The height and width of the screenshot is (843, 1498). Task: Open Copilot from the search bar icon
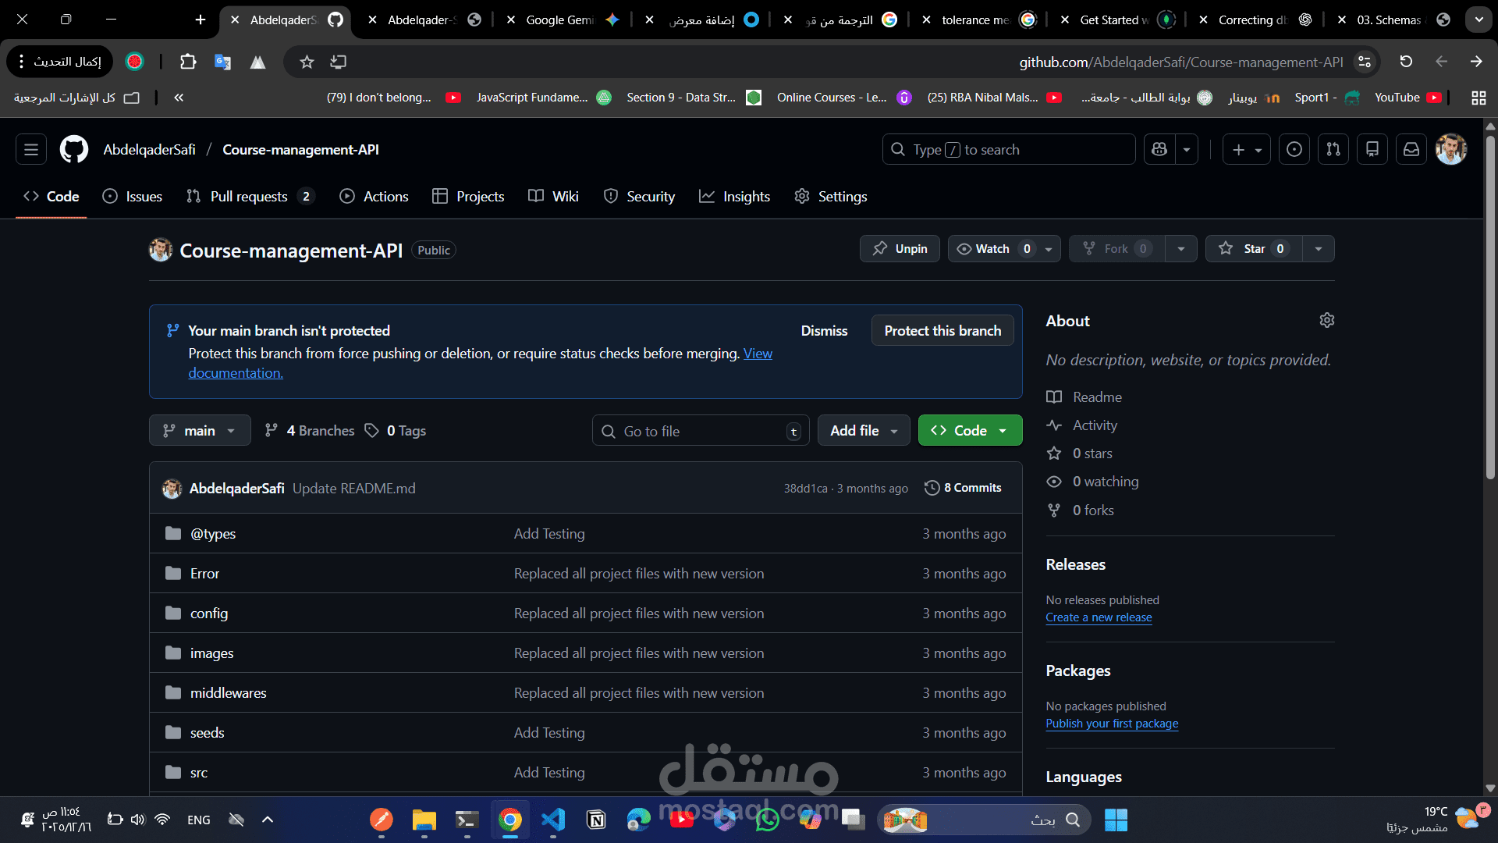(x=1159, y=149)
